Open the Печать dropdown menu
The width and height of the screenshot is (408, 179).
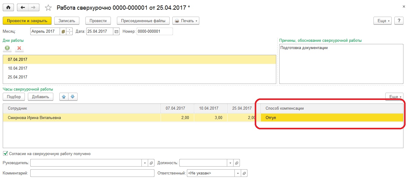point(186,21)
